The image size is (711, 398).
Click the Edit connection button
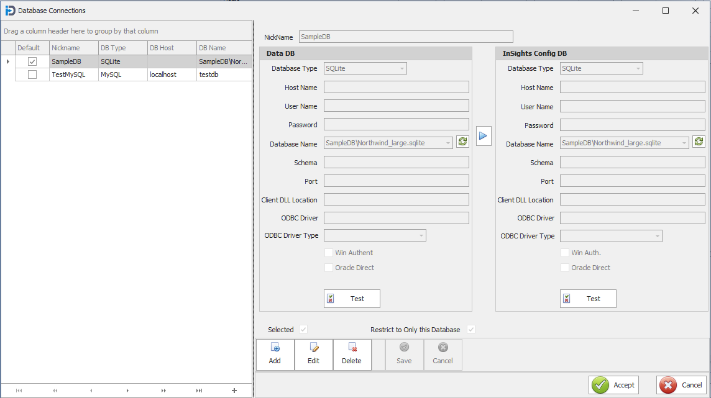313,355
